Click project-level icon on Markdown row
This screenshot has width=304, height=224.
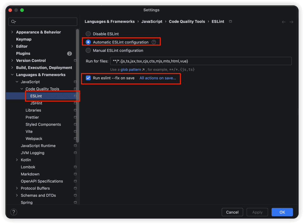click(75, 174)
